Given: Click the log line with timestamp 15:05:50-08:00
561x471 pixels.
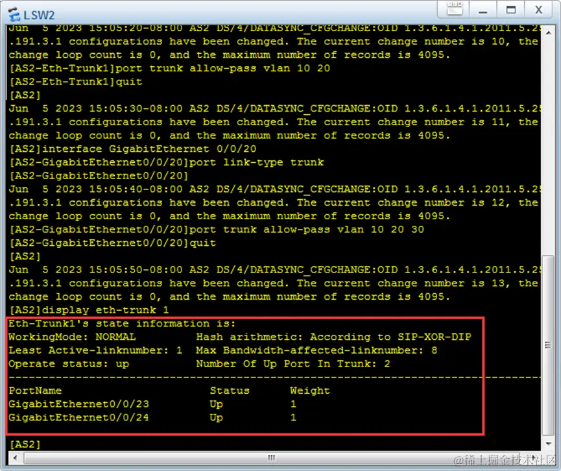Looking at the screenshot, I should pos(274,269).
